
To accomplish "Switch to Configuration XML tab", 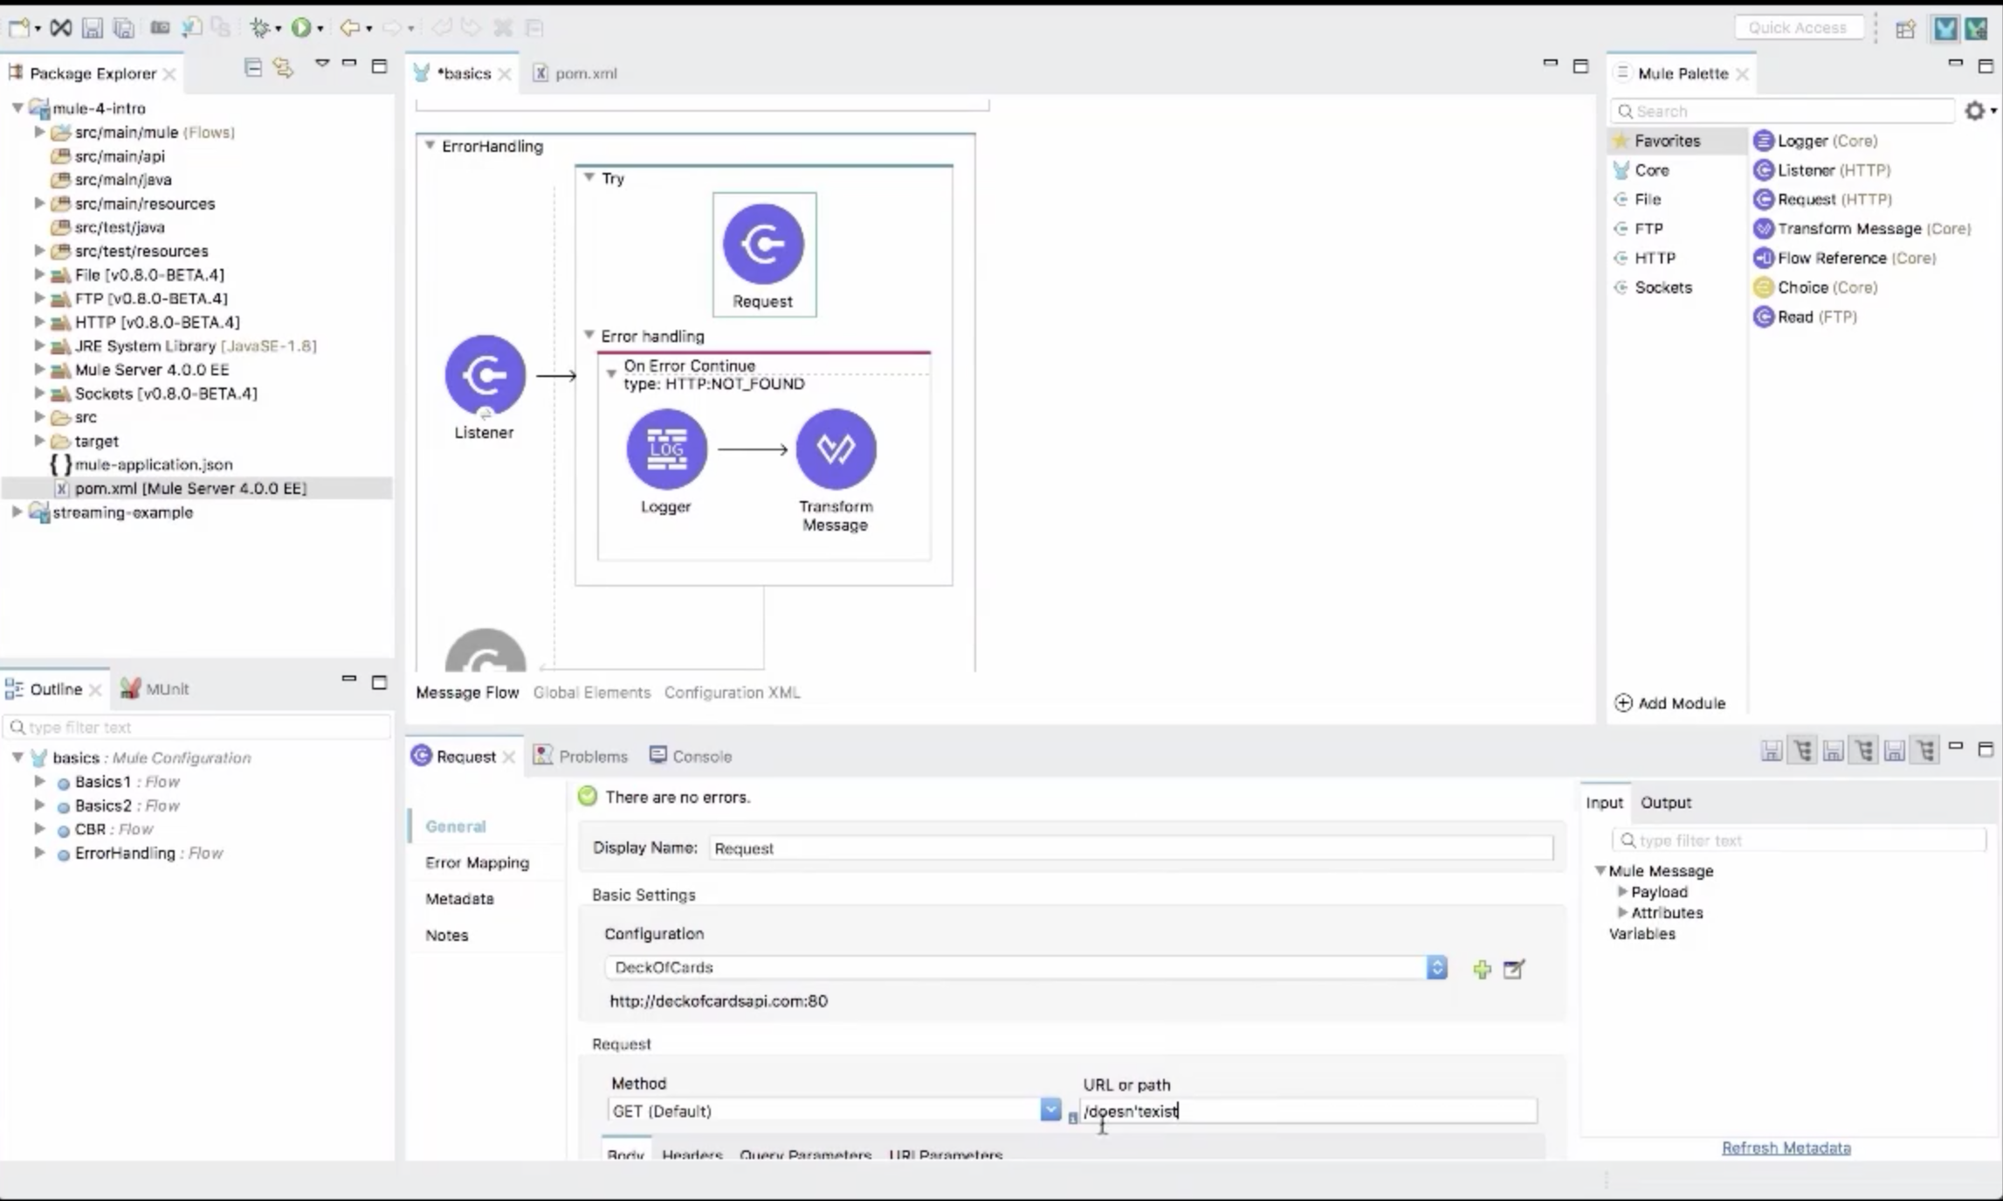I will 732,692.
